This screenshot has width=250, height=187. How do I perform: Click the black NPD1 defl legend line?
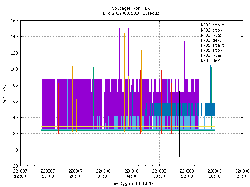pos(232,60)
